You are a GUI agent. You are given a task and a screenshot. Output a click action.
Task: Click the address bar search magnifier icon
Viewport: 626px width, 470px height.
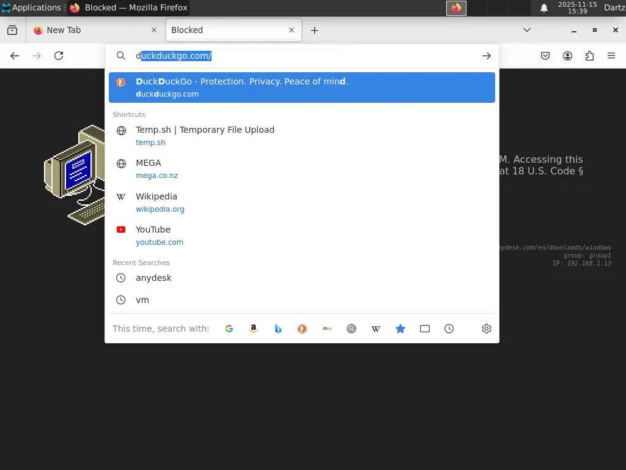[121, 56]
